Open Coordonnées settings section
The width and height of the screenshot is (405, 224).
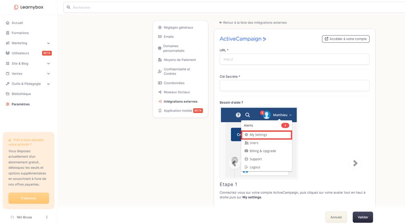pos(174,83)
